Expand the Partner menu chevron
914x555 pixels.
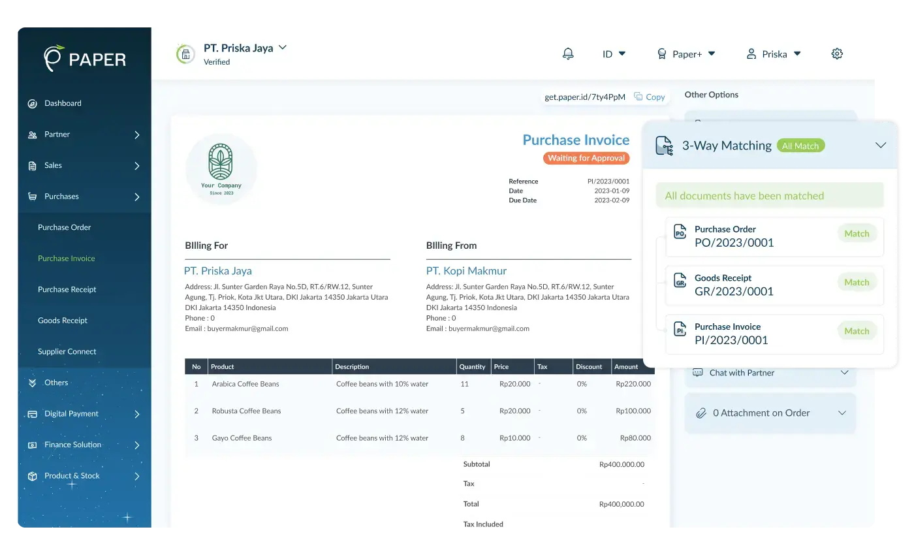coord(137,135)
